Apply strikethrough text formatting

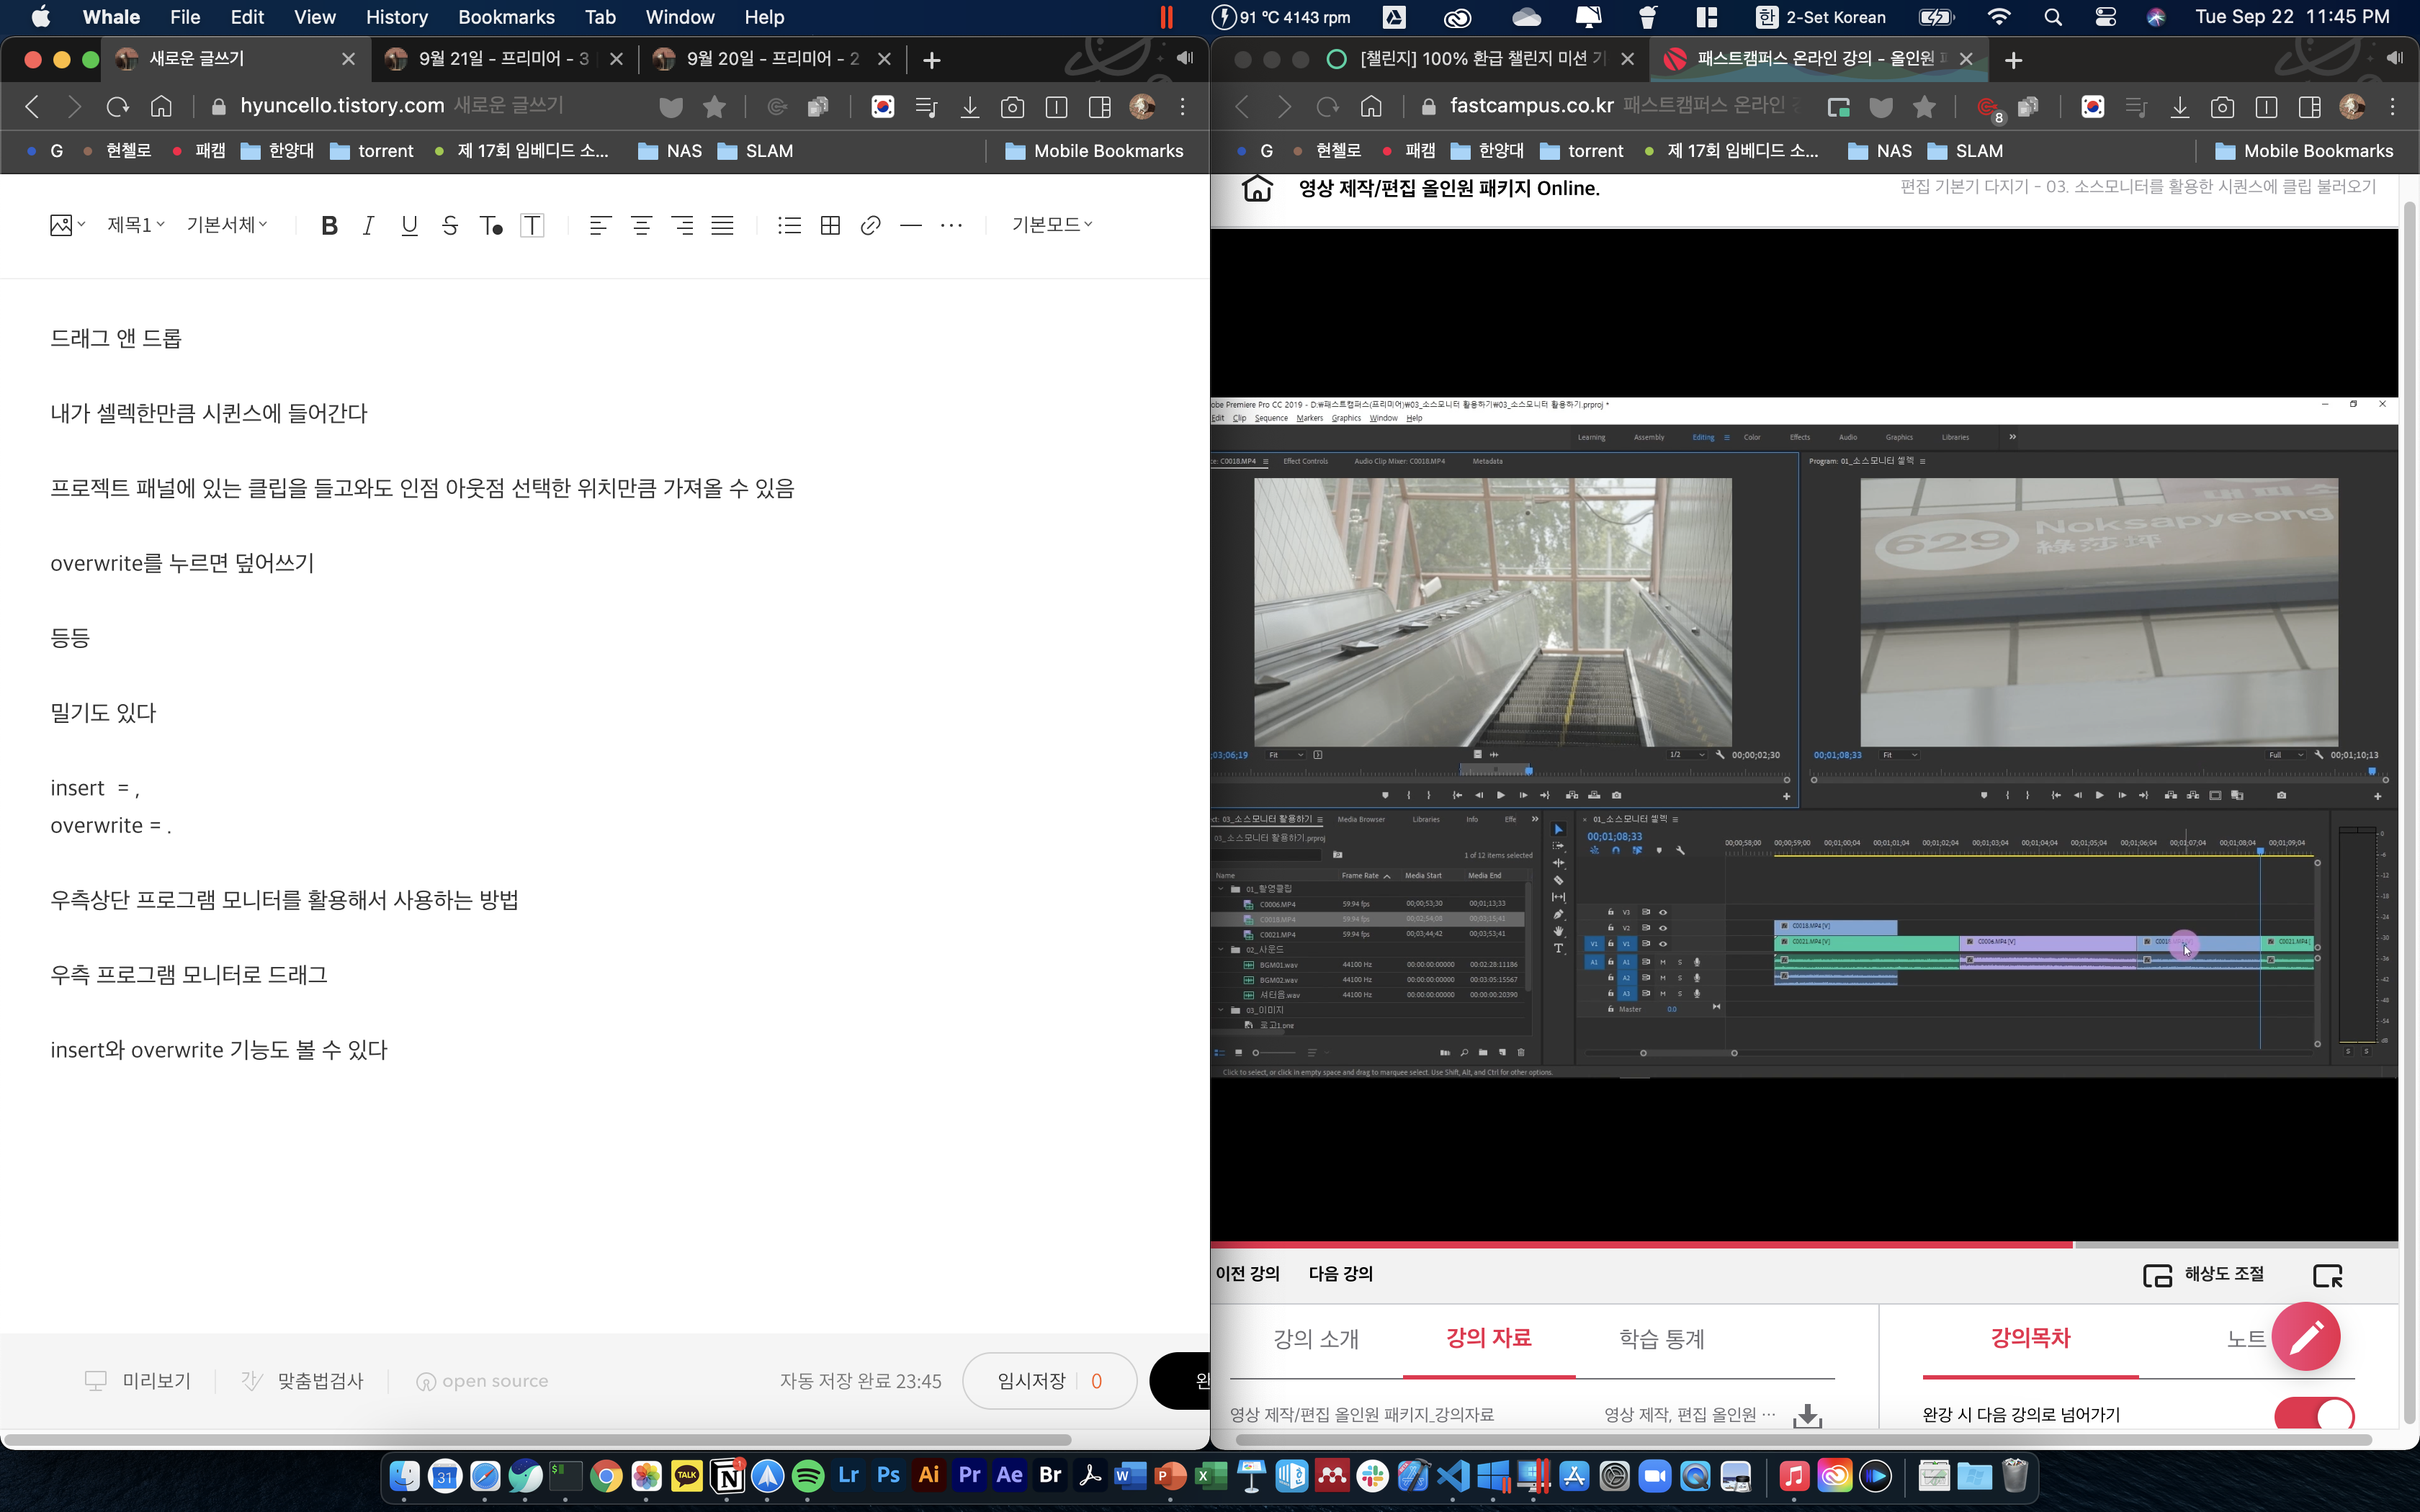point(450,226)
